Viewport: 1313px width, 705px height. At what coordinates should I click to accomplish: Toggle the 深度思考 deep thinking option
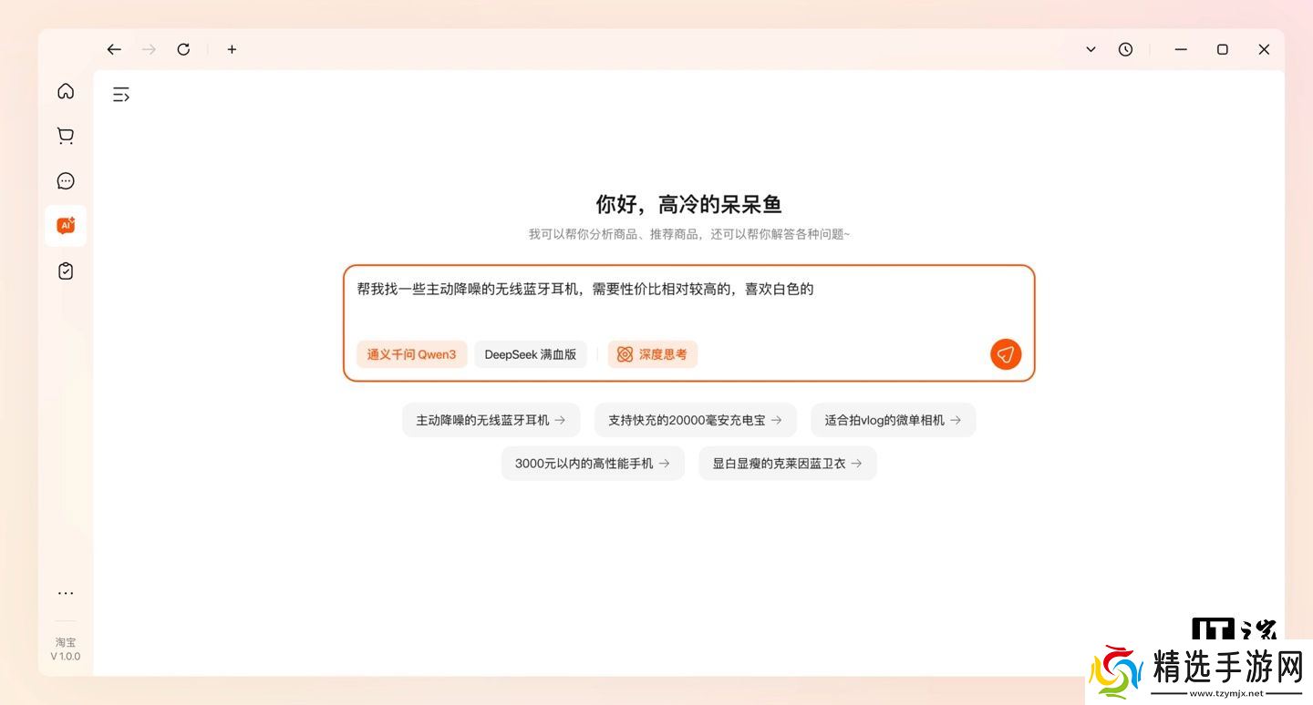(652, 354)
